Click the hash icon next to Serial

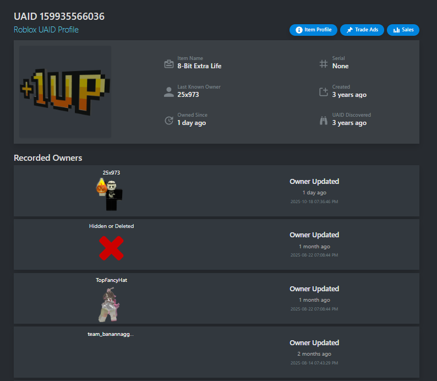click(323, 64)
